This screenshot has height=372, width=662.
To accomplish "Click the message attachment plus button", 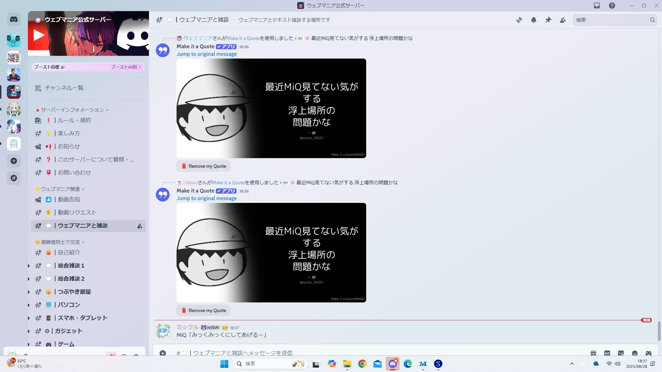I will tap(163, 353).
